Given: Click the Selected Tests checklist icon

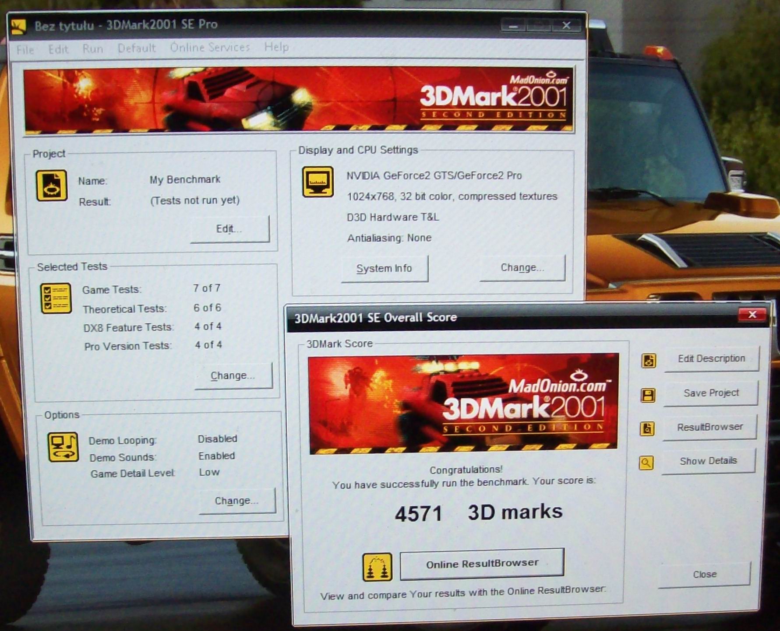Looking at the screenshot, I should pos(56,298).
